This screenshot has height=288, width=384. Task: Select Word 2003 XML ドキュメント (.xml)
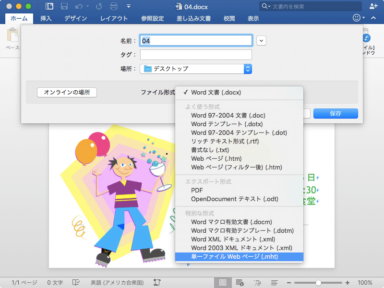click(239, 248)
